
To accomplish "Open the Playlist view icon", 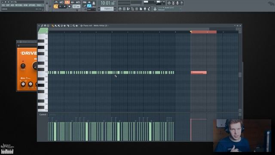I will coord(120,9).
